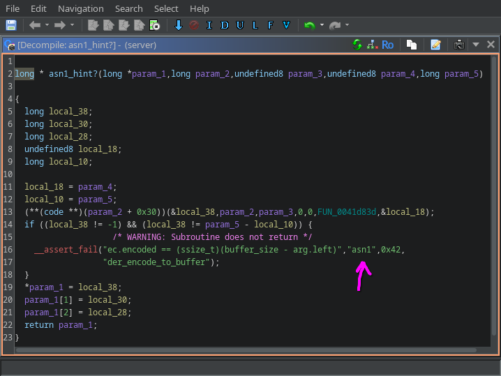Click FUN_0041d83d function reference
Viewport: 501px width, 376px height.
(x=347, y=212)
